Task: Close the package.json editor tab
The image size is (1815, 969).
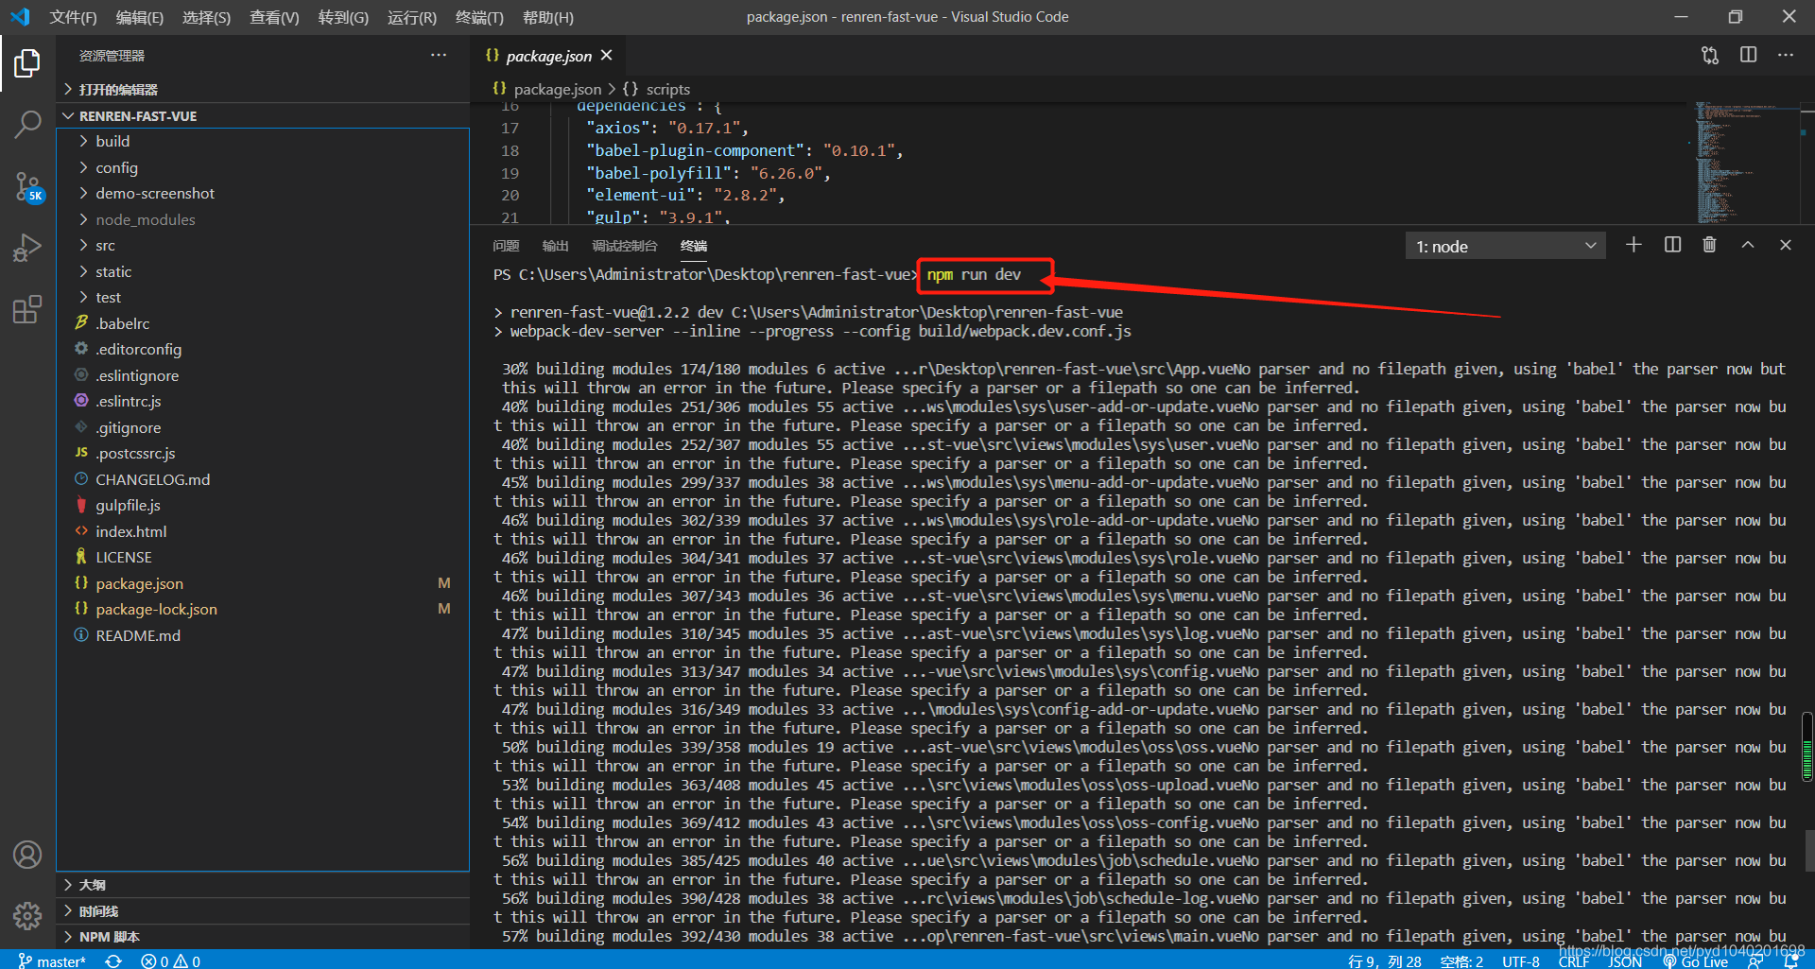Action: 607,56
